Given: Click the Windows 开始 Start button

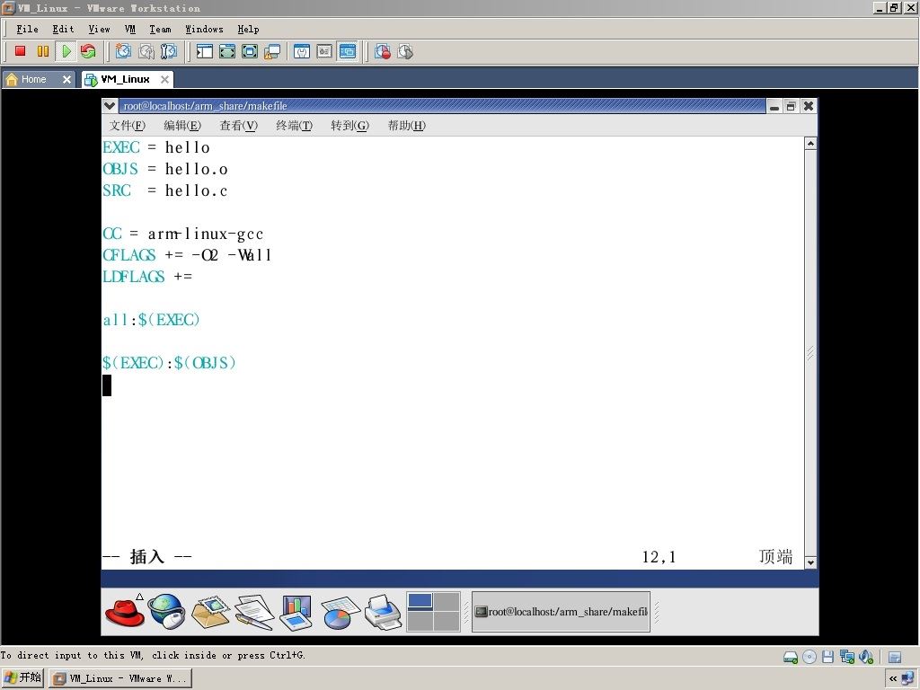Looking at the screenshot, I should 22,678.
